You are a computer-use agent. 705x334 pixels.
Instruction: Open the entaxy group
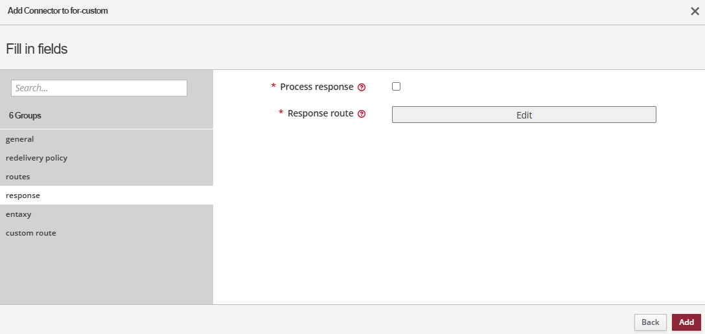(19, 214)
